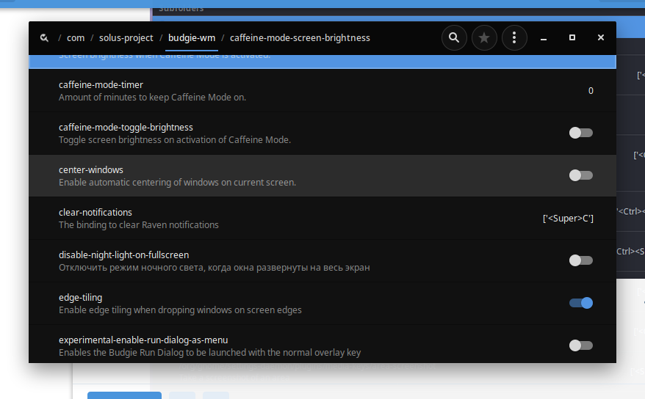Enable the center-windows switch

tap(580, 175)
